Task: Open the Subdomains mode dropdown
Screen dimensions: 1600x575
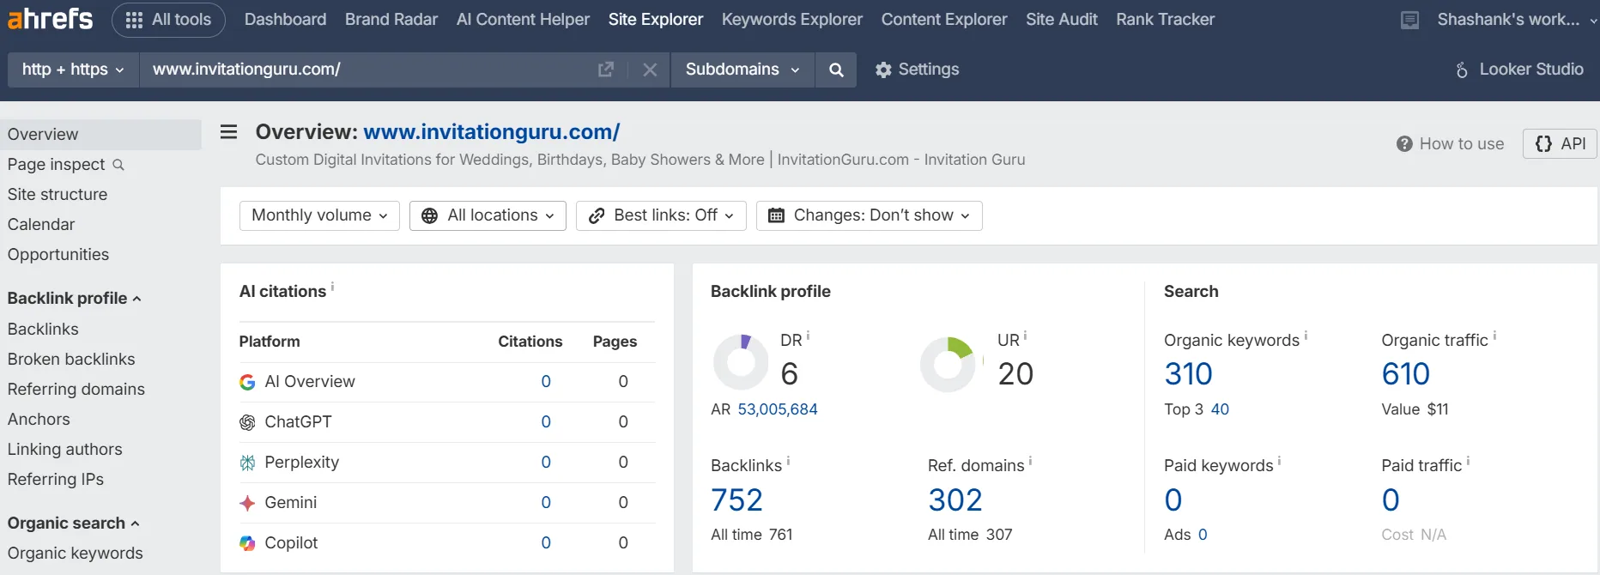Action: point(742,70)
